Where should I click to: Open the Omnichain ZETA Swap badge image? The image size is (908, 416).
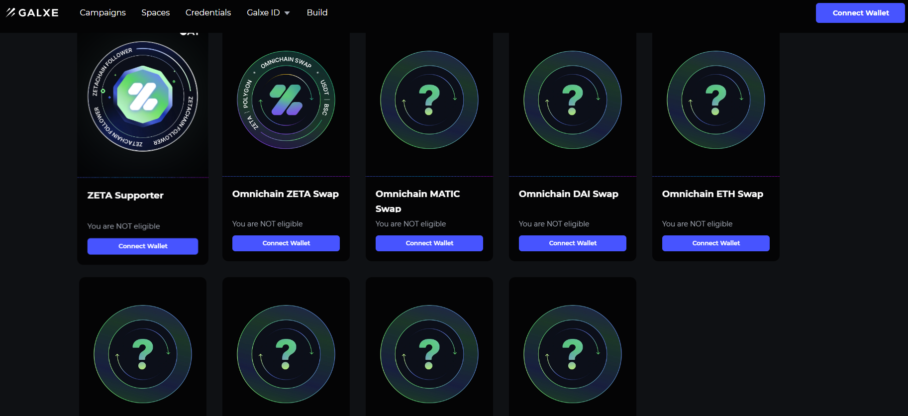click(286, 100)
